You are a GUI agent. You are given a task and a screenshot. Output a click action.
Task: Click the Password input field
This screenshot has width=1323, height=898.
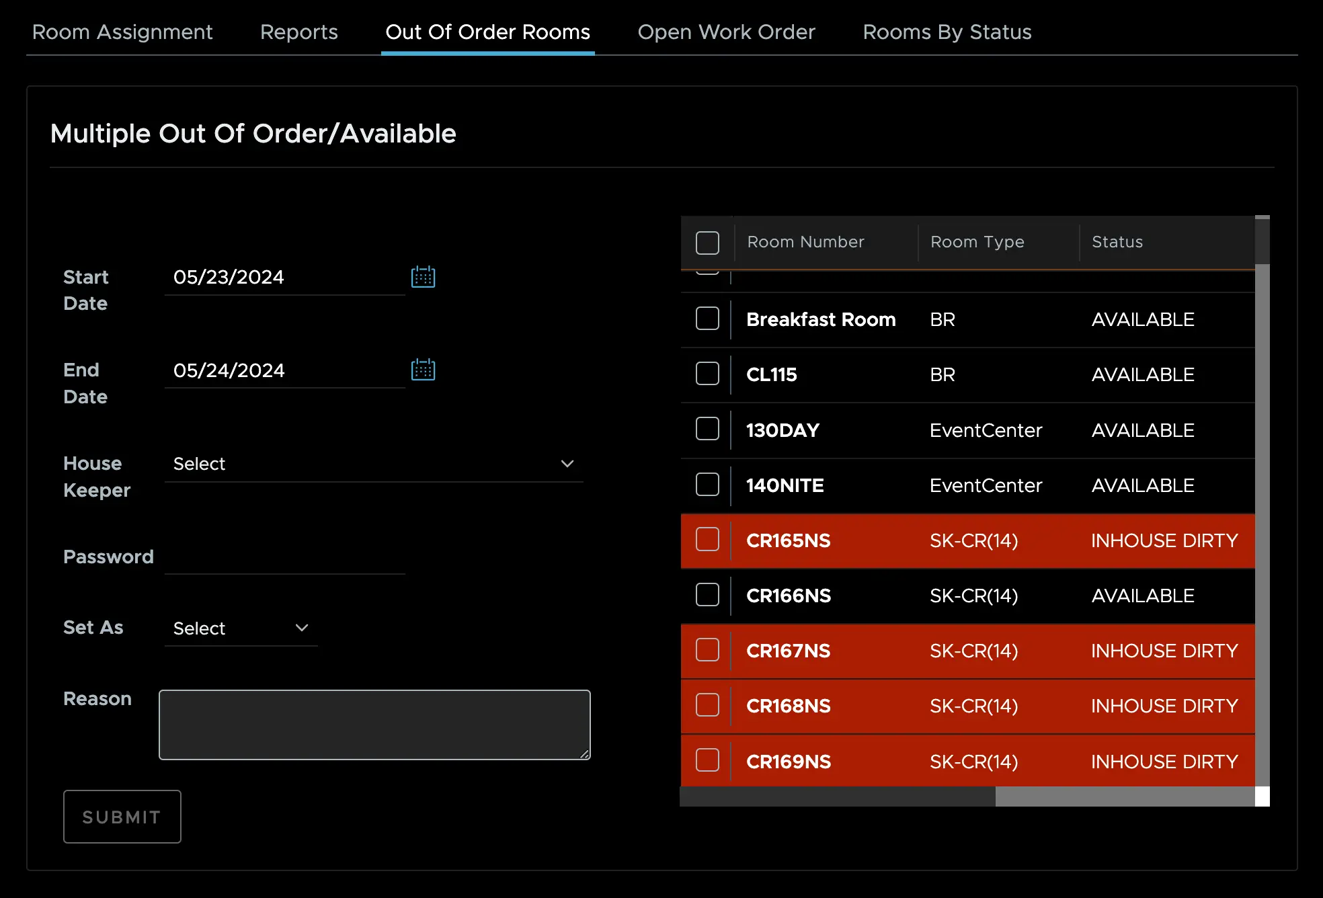pos(284,557)
